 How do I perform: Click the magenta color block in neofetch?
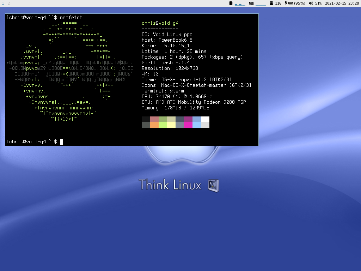[188, 125]
